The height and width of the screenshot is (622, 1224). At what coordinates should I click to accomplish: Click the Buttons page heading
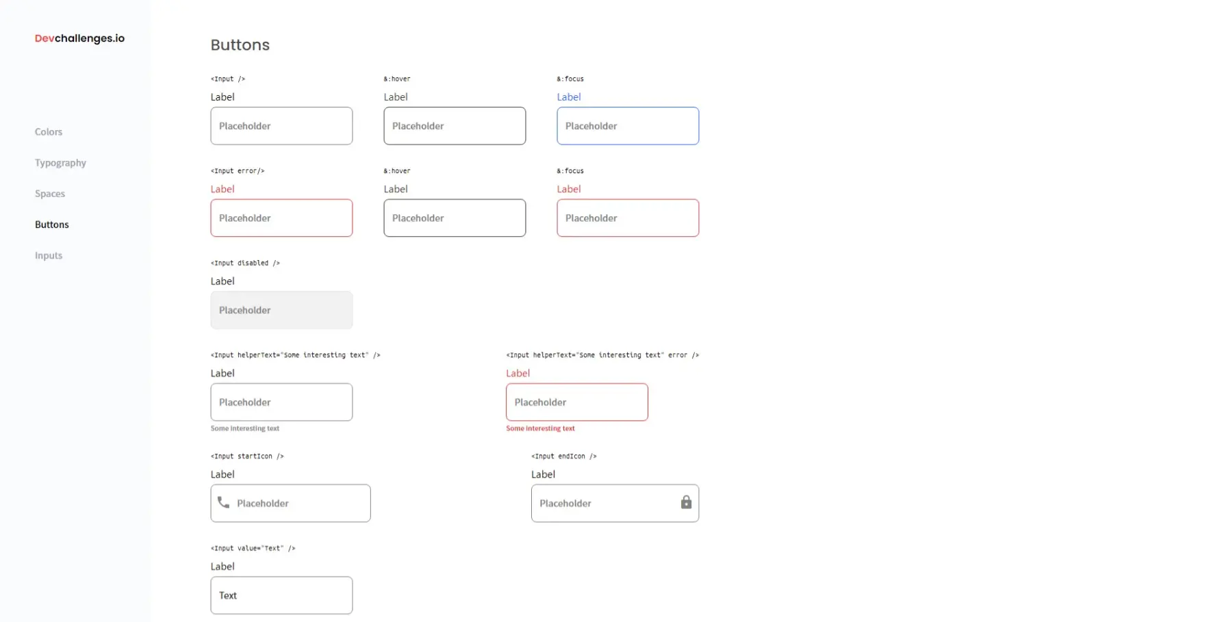tap(240, 44)
